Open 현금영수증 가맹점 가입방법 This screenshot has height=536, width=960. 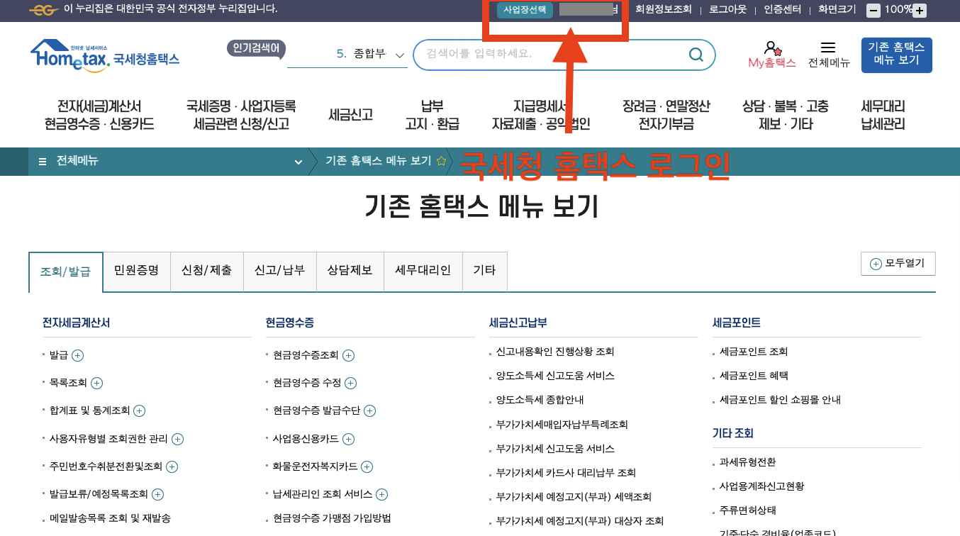(x=332, y=518)
